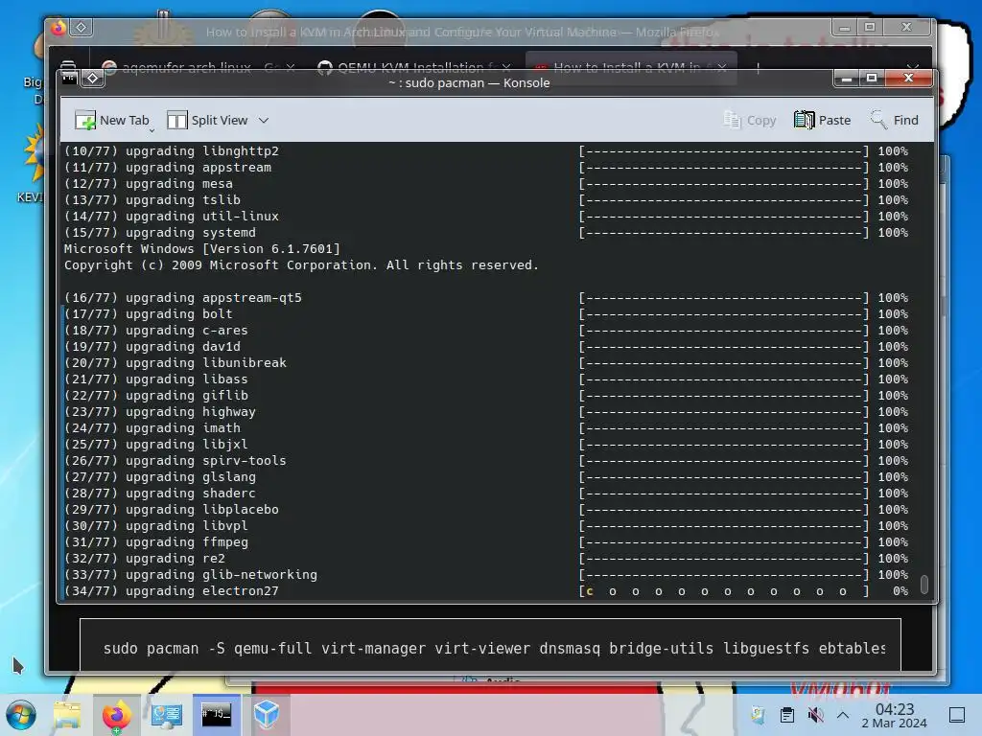Paste clipboard using the Paste button
The image size is (982, 736).
[822, 120]
